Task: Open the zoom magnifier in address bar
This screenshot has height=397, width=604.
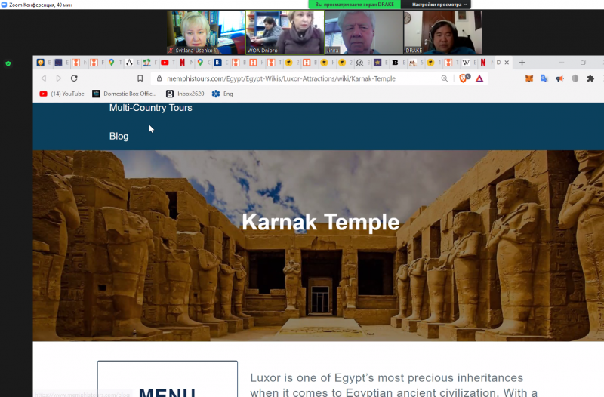Action: pos(445,78)
